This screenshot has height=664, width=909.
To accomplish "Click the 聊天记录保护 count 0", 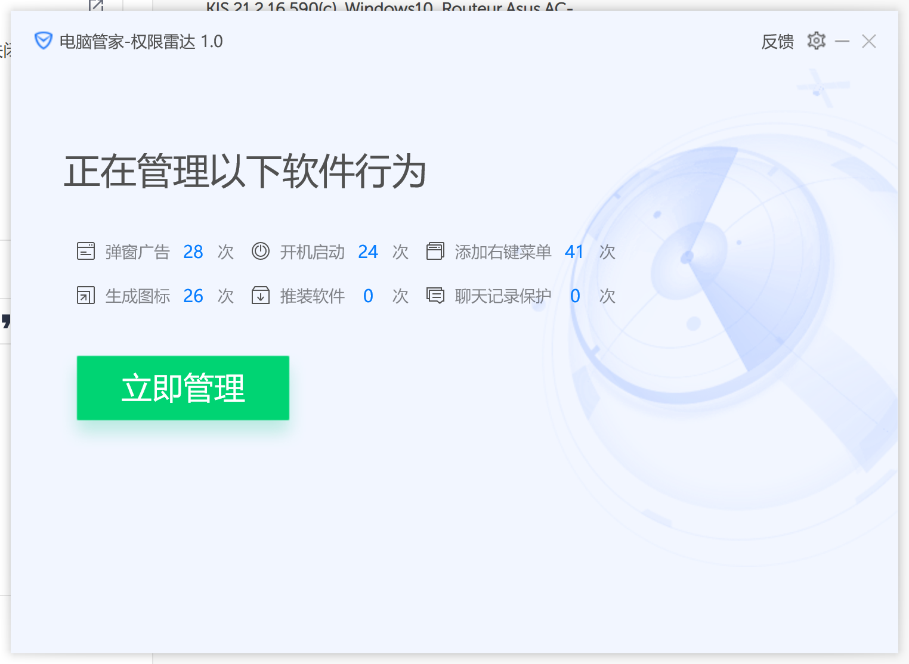I will pyautogui.click(x=575, y=296).
